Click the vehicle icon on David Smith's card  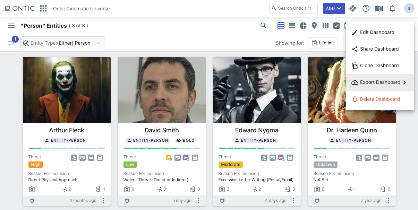[186, 158]
